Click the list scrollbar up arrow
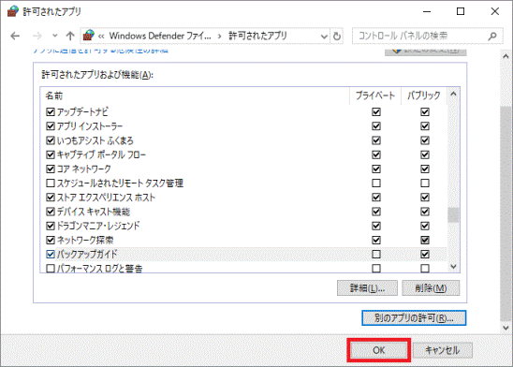The width and height of the screenshot is (513, 367). click(453, 95)
